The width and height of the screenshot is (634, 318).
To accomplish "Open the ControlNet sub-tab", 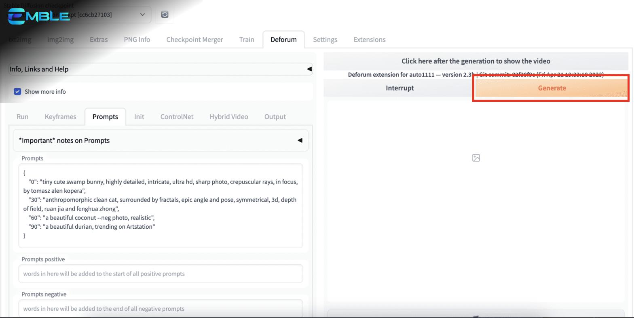I will point(177,117).
